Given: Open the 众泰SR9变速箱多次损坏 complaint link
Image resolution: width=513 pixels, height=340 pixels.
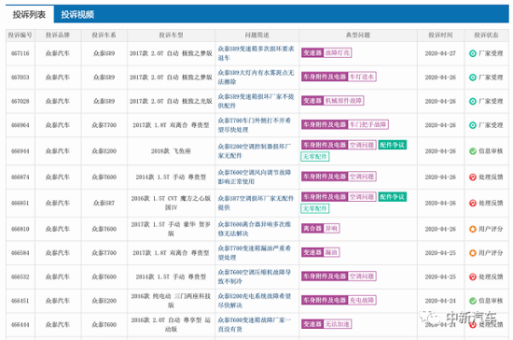Looking at the screenshot, I should [x=256, y=53].
